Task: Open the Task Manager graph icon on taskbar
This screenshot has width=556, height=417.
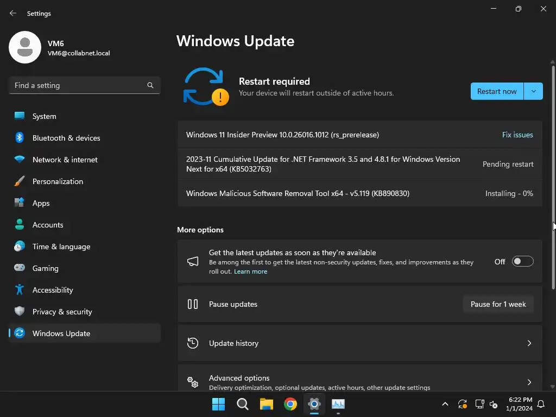Action: (x=338, y=404)
